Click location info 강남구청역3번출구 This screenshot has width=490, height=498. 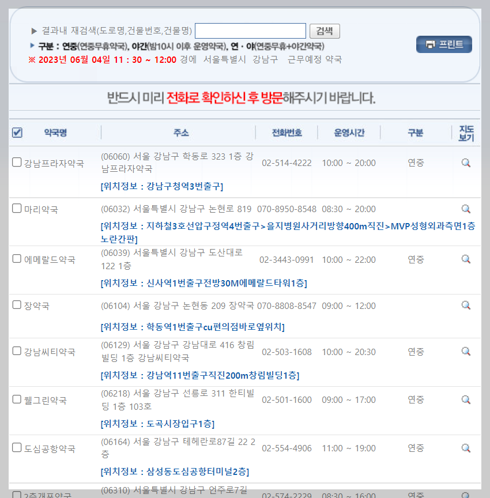(x=162, y=186)
